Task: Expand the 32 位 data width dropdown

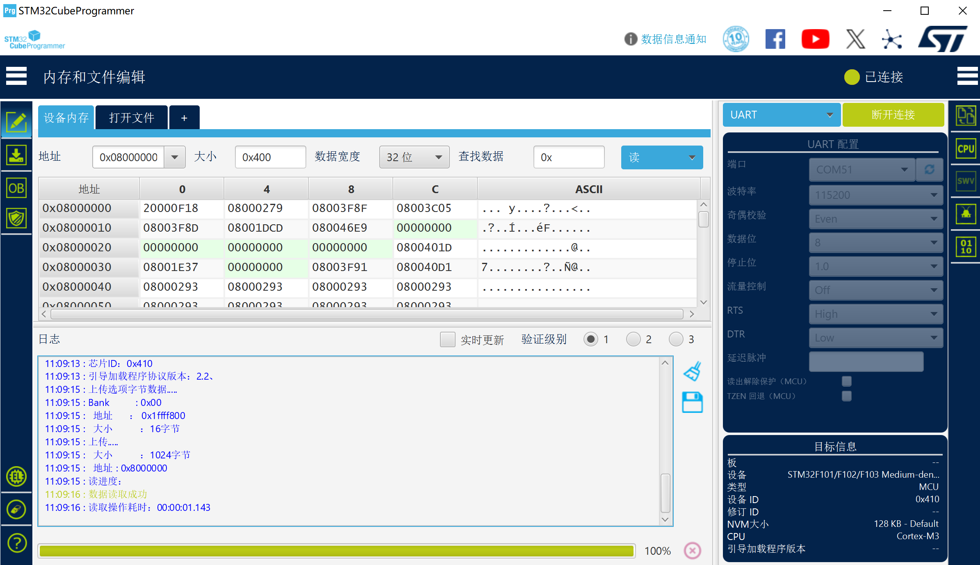Action: [x=414, y=157]
